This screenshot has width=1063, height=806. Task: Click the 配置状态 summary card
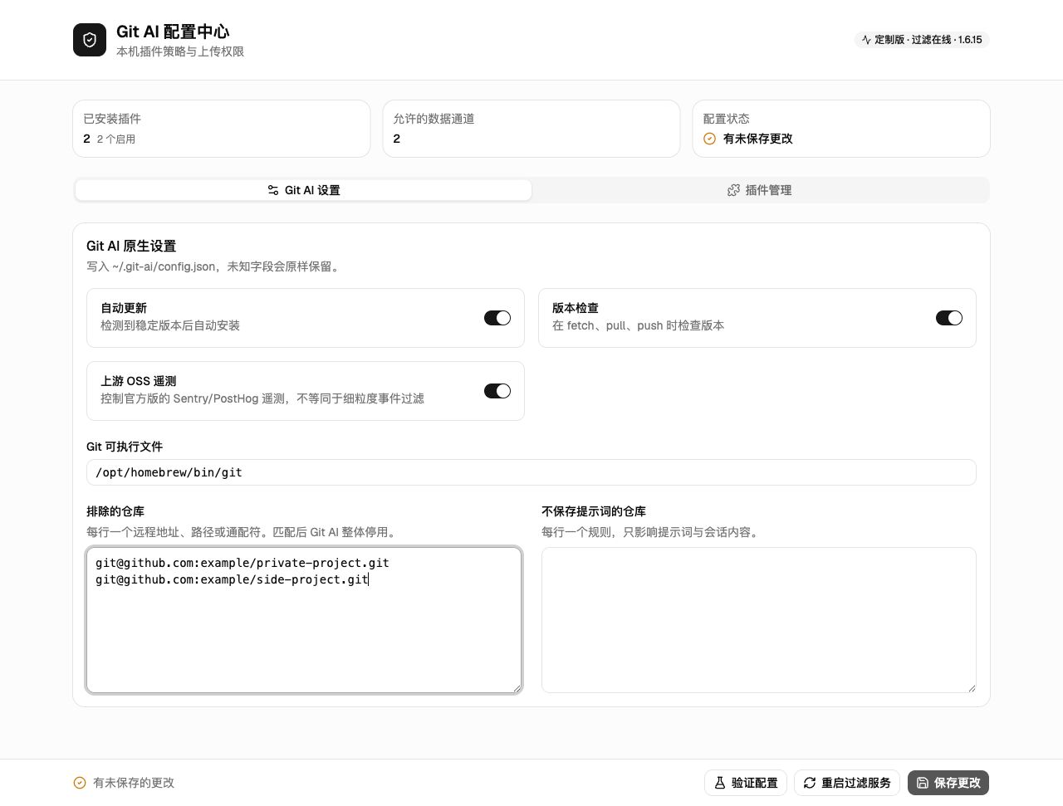click(x=841, y=129)
